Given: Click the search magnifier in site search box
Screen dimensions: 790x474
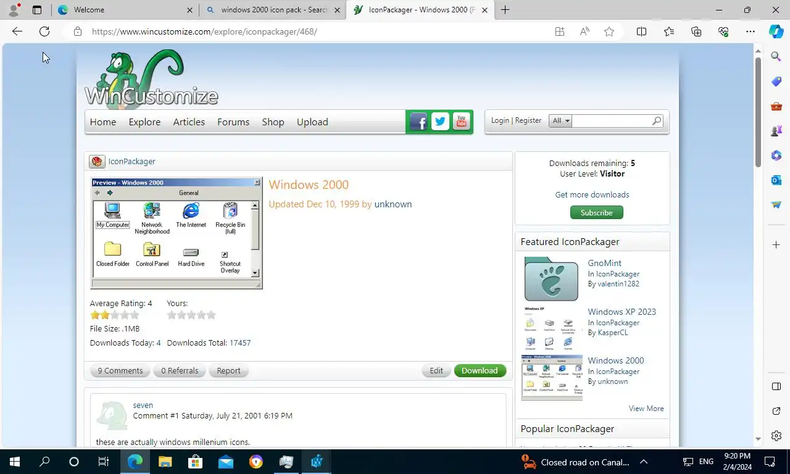Looking at the screenshot, I should (657, 121).
